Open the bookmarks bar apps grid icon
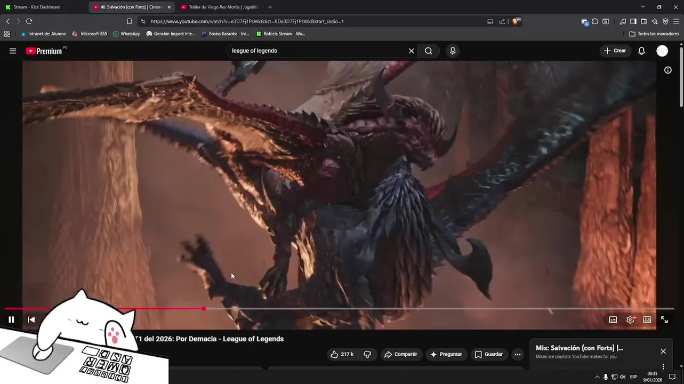The height and width of the screenshot is (384, 684). pos(7,34)
